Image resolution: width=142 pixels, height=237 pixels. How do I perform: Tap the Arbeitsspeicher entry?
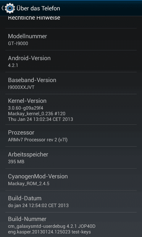point(71,158)
